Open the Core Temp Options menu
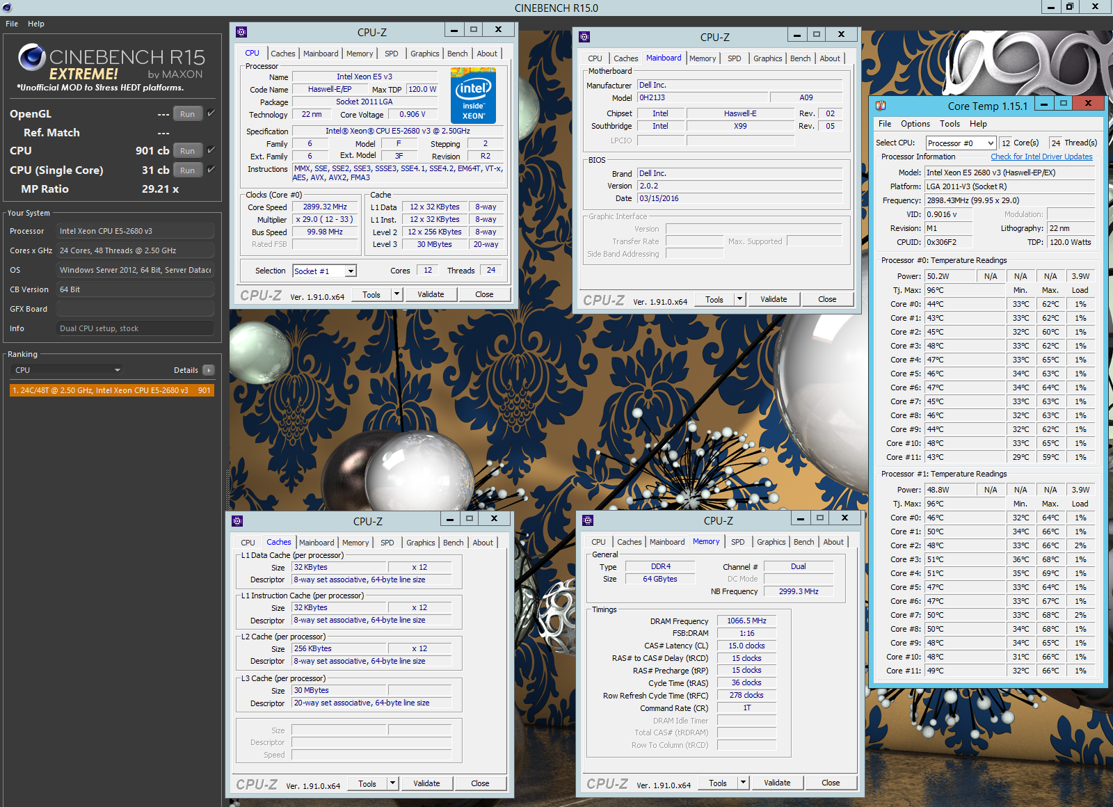 915,124
